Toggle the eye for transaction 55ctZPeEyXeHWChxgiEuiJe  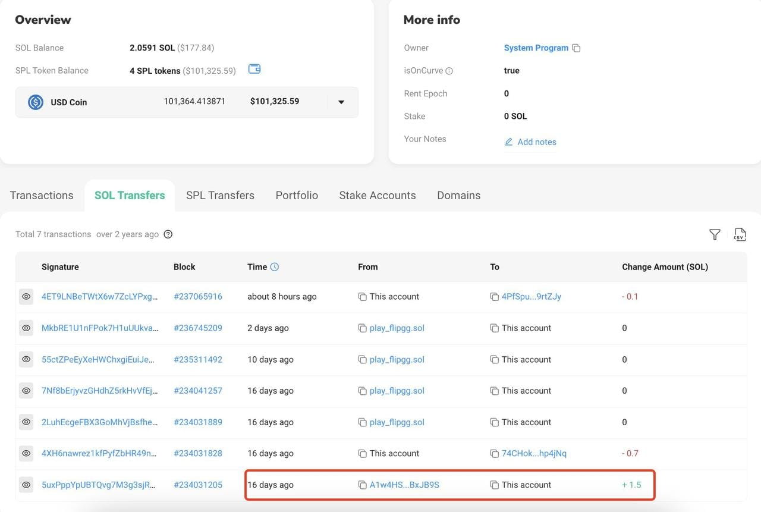(x=26, y=360)
